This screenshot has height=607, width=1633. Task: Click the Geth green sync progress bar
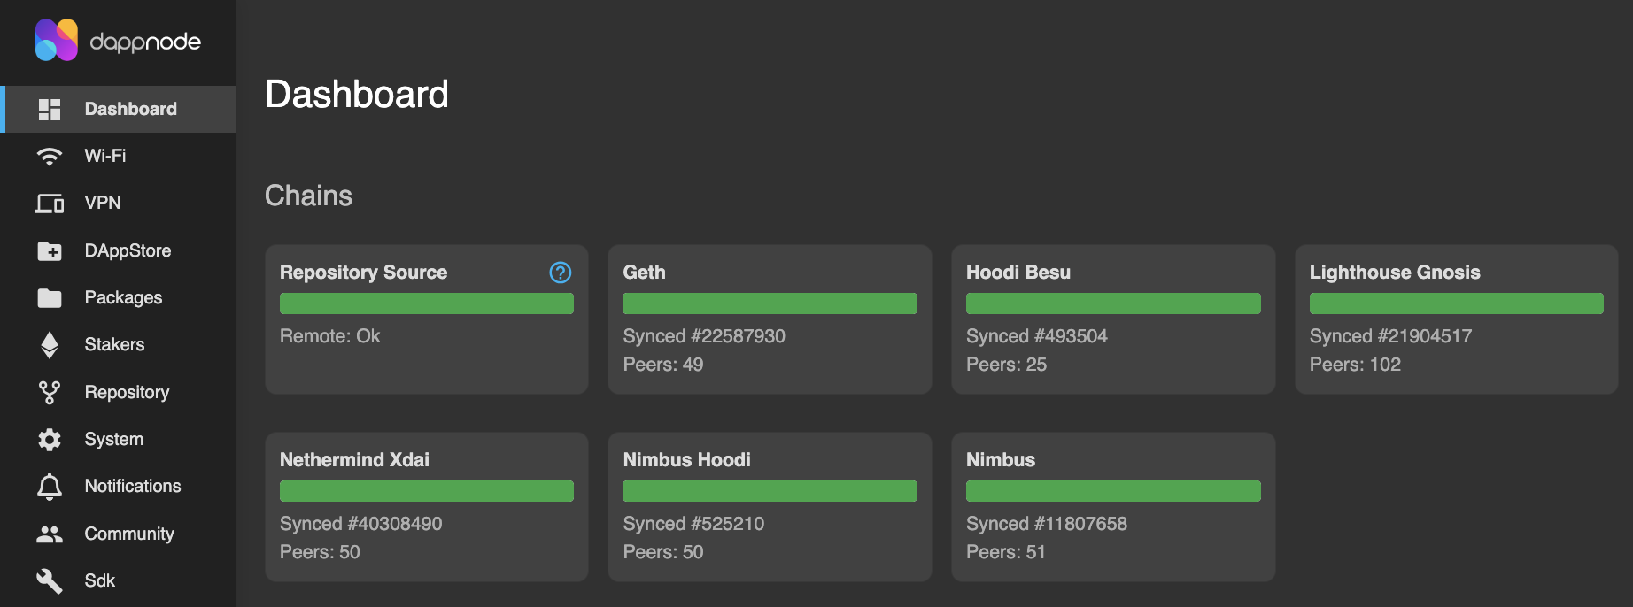click(x=770, y=303)
